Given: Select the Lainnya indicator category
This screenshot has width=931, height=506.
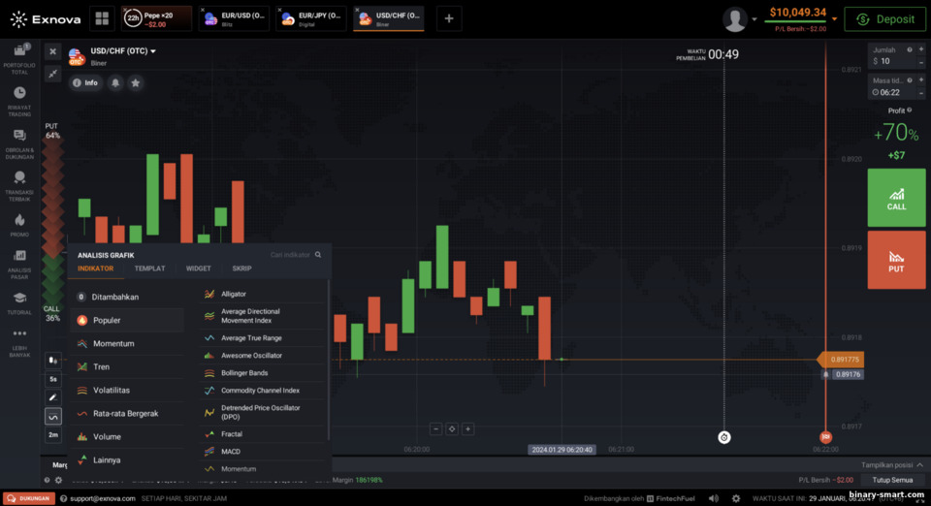Looking at the screenshot, I should coord(127,459).
